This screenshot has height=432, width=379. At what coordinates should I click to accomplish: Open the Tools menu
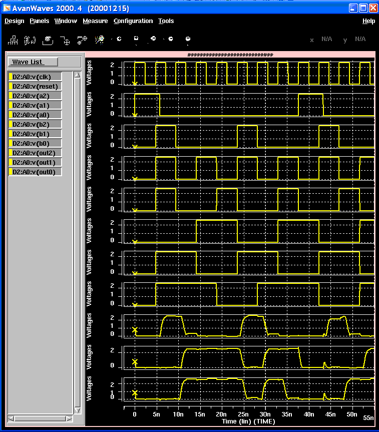click(166, 21)
